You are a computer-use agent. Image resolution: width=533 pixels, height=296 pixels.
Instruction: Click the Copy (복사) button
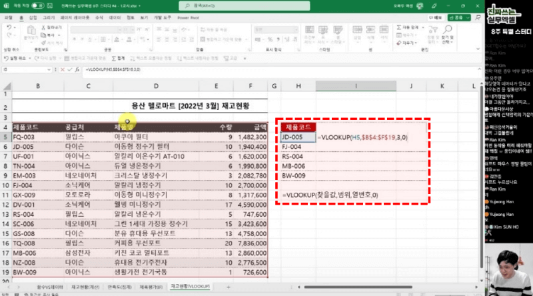(x=48, y=35)
